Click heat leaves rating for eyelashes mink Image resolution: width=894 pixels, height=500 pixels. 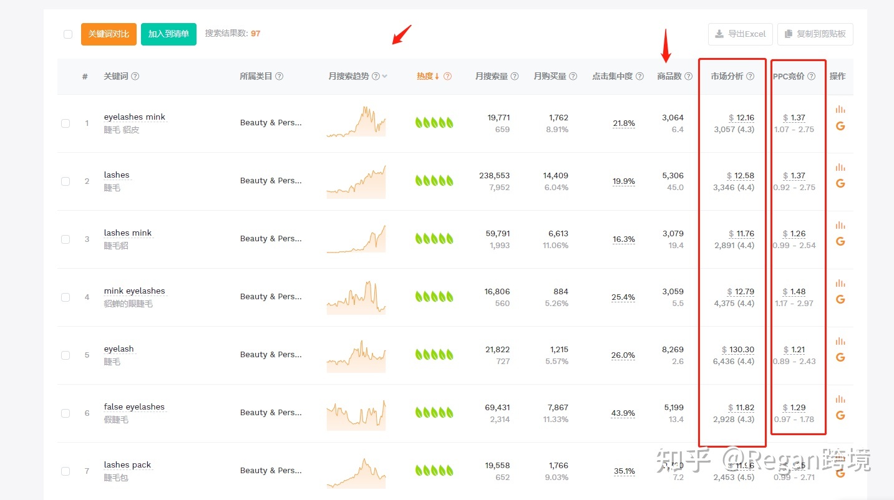point(434,123)
